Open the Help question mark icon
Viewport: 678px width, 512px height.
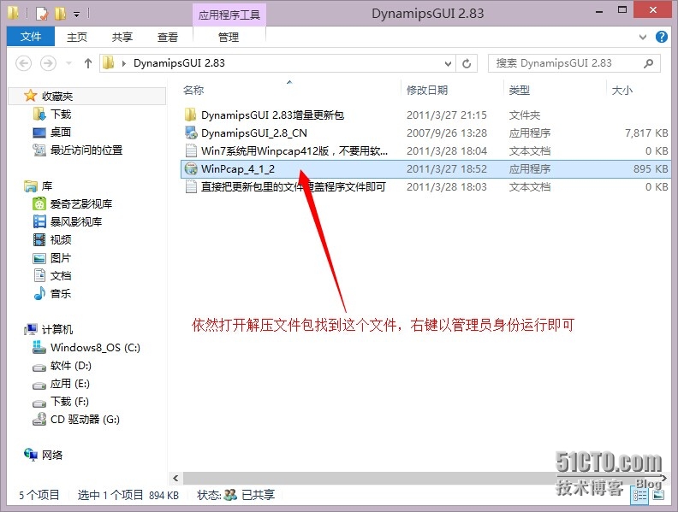661,37
